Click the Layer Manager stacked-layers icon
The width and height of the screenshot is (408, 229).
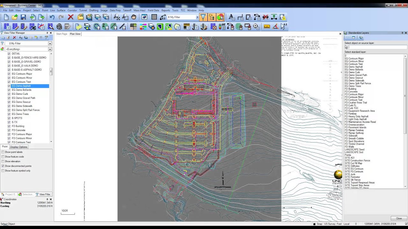pyautogui.click(x=89, y=17)
